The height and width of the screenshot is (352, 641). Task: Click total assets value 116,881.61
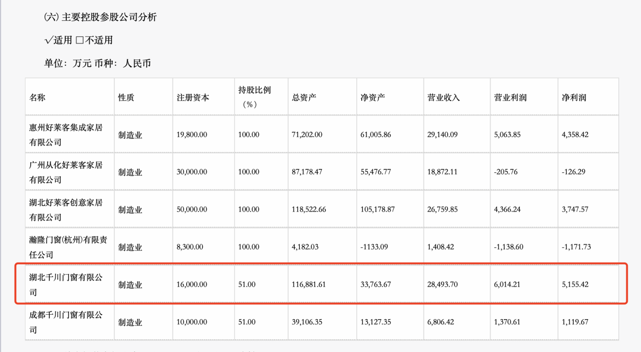(x=309, y=285)
